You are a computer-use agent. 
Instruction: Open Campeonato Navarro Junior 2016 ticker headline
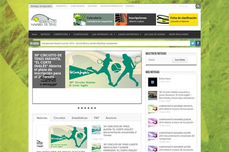[x=79, y=43]
